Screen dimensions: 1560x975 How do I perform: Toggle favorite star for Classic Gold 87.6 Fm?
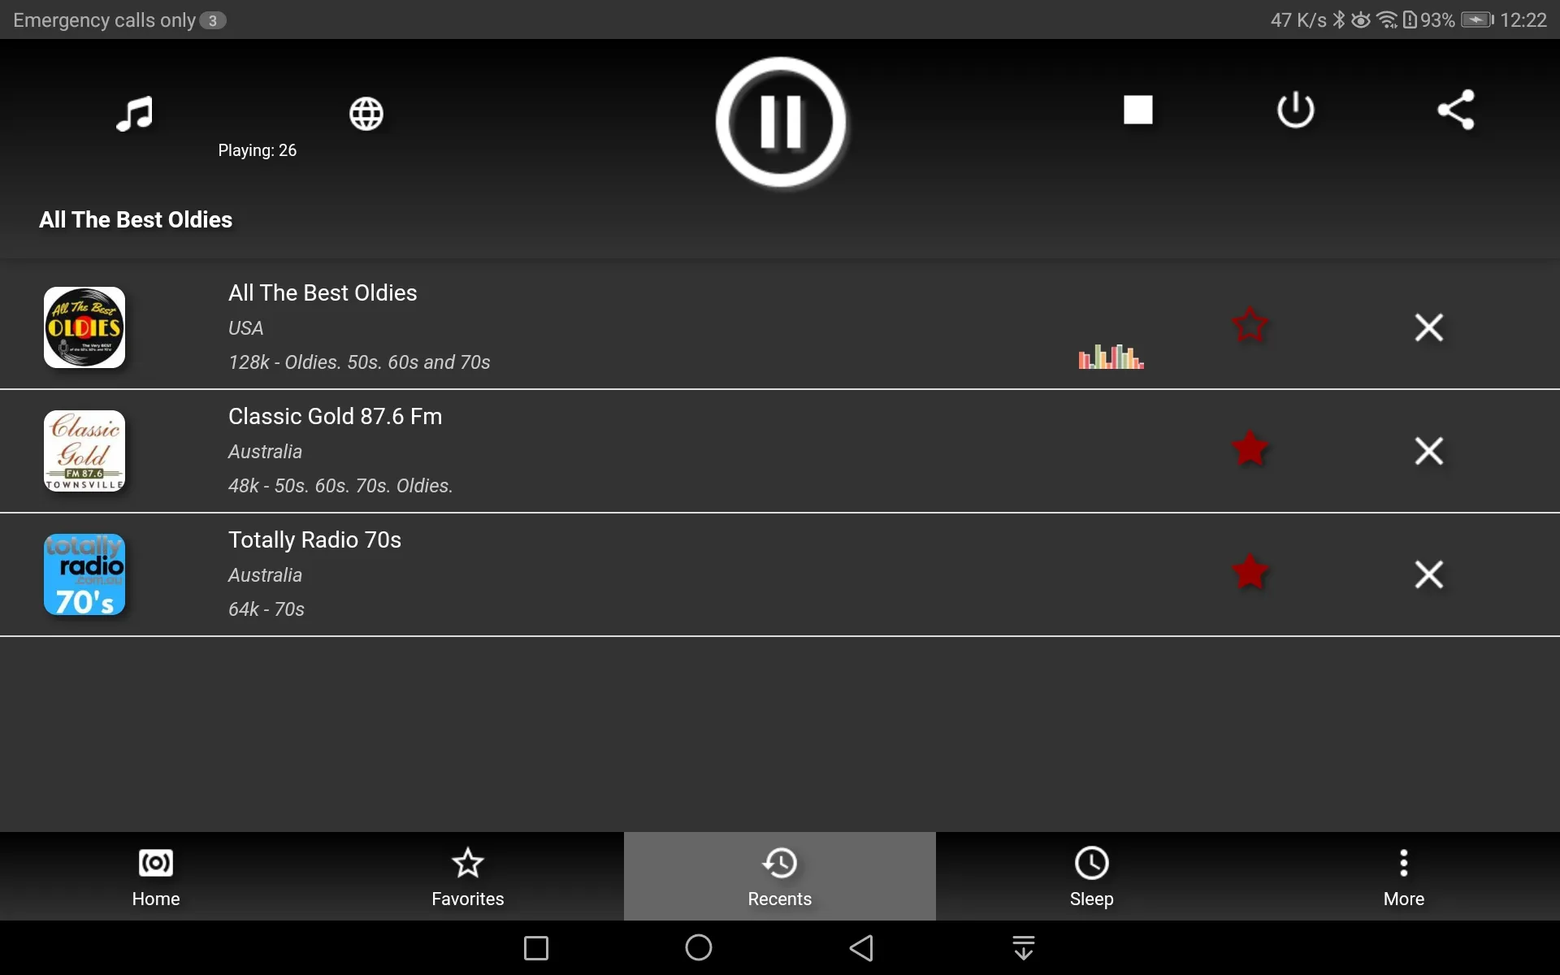click(1249, 449)
